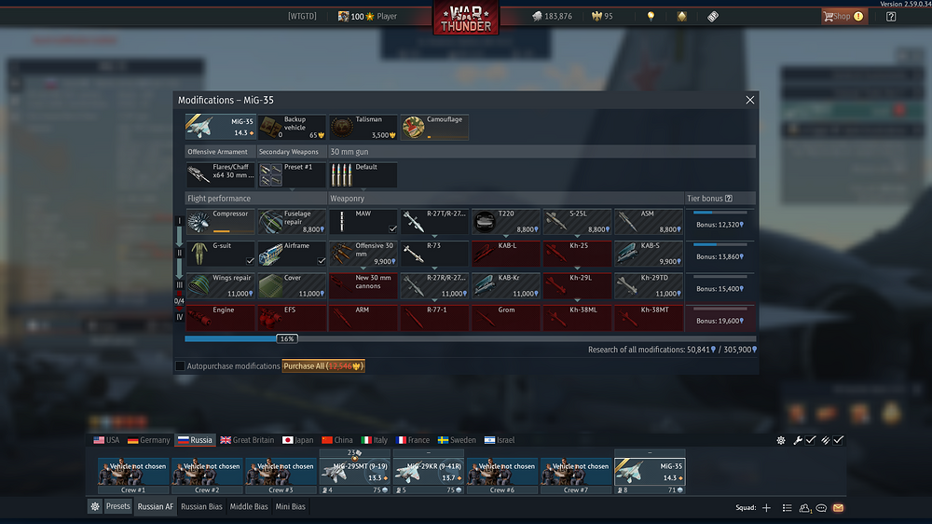Viewport: 932px width, 524px height.
Task: Switch to the Germany nation tab
Action: 148,440
